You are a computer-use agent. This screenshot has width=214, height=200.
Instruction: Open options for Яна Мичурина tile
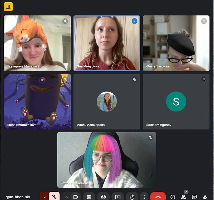point(134,21)
